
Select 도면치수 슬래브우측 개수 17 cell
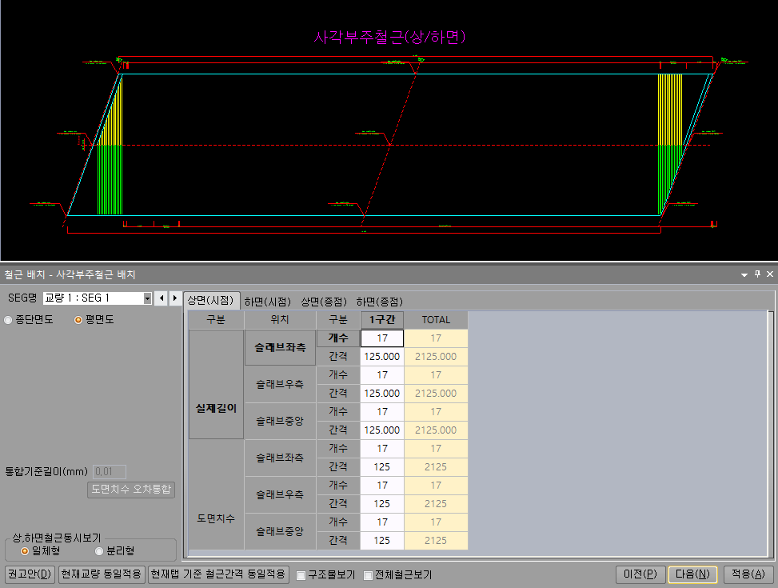pos(382,485)
